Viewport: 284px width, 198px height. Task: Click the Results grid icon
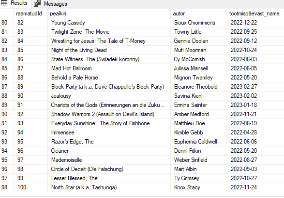click(x=4, y=3)
